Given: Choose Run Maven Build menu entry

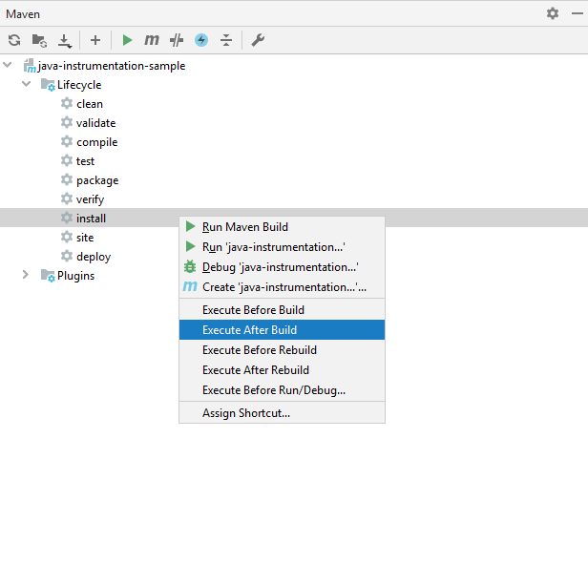Looking at the screenshot, I should tap(282, 227).
